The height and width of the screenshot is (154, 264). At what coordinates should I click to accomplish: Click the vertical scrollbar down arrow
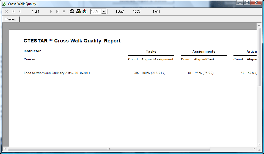tap(259, 144)
